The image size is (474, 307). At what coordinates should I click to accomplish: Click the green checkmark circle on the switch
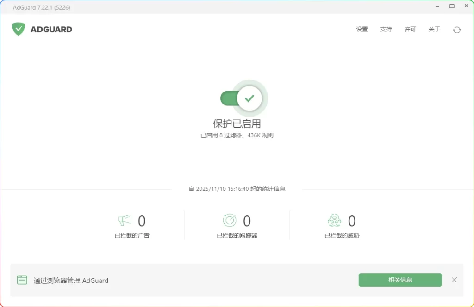pos(250,98)
